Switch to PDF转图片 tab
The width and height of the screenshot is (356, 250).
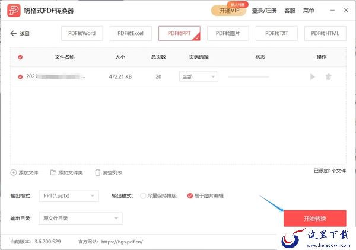pyautogui.click(x=228, y=33)
